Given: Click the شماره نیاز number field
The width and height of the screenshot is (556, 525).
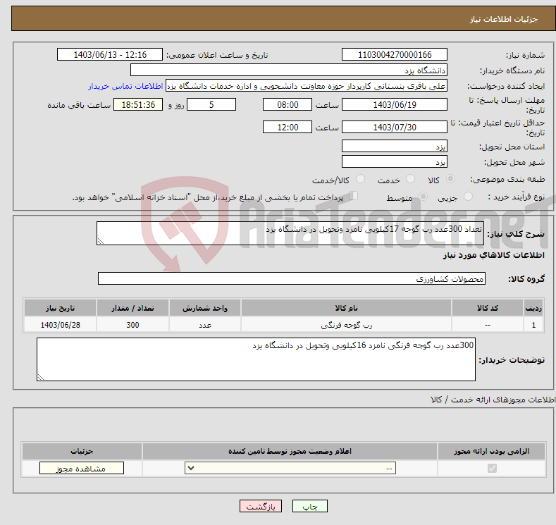Looking at the screenshot, I should 395,54.
